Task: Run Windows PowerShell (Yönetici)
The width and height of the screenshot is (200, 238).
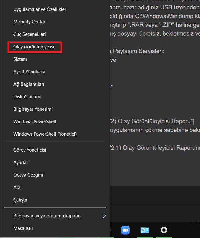Action: [x=45, y=134]
